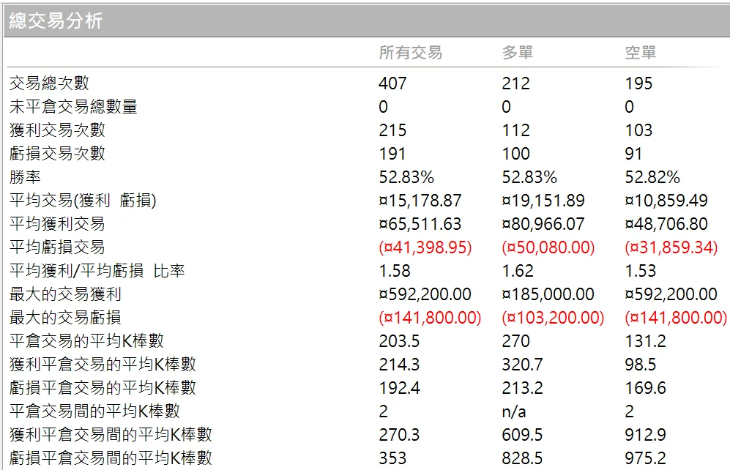The height and width of the screenshot is (470, 730).
Task: Click long winning trades value 112
Action: [516, 131]
